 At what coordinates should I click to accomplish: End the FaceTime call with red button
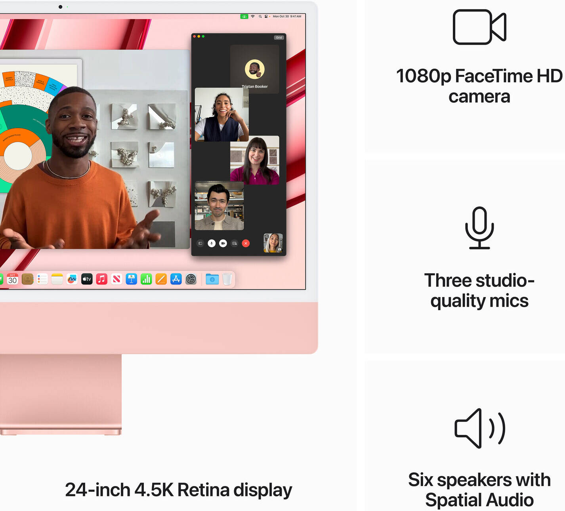coord(246,243)
